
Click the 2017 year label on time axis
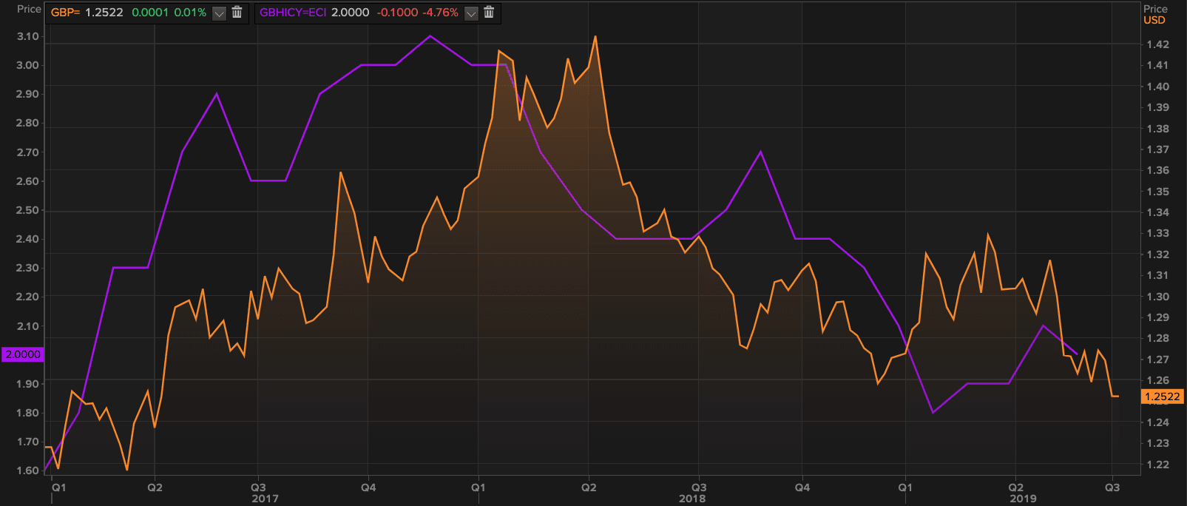(265, 499)
